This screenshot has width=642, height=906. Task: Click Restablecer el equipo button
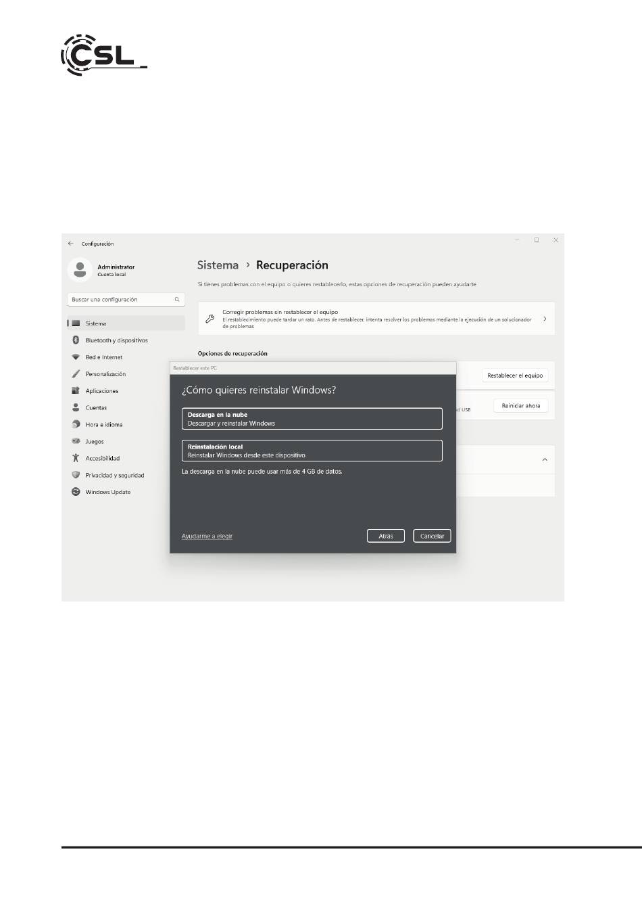tap(515, 376)
